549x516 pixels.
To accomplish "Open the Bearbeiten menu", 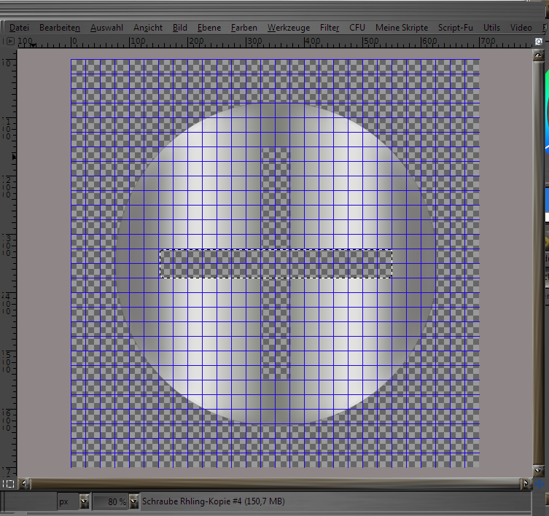I will click(60, 28).
